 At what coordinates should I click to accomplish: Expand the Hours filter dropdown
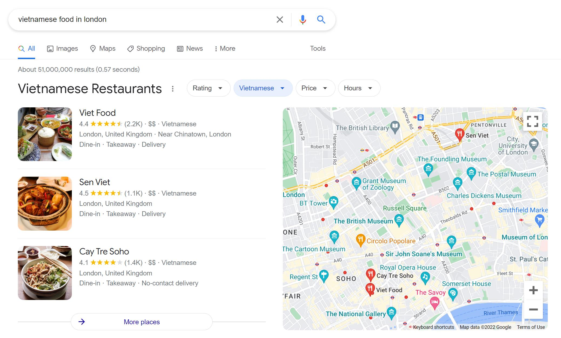pyautogui.click(x=359, y=88)
